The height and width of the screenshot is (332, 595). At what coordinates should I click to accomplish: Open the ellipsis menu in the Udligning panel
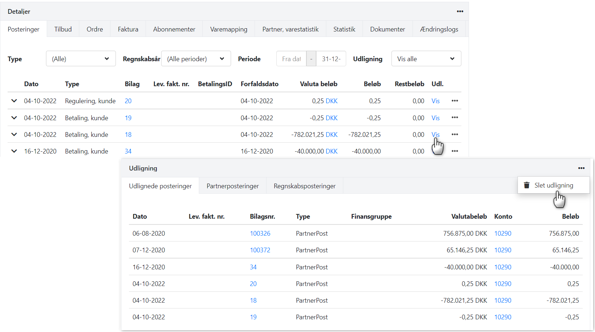coord(582,168)
